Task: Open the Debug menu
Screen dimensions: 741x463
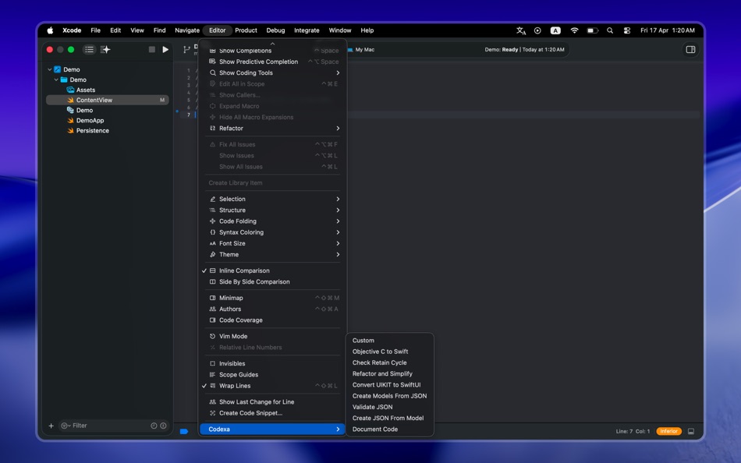Action: 275,30
